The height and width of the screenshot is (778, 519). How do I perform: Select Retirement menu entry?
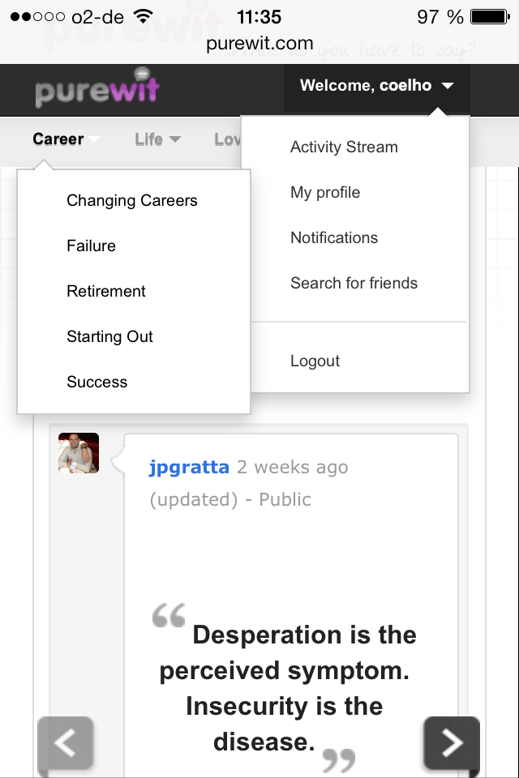coord(106,292)
